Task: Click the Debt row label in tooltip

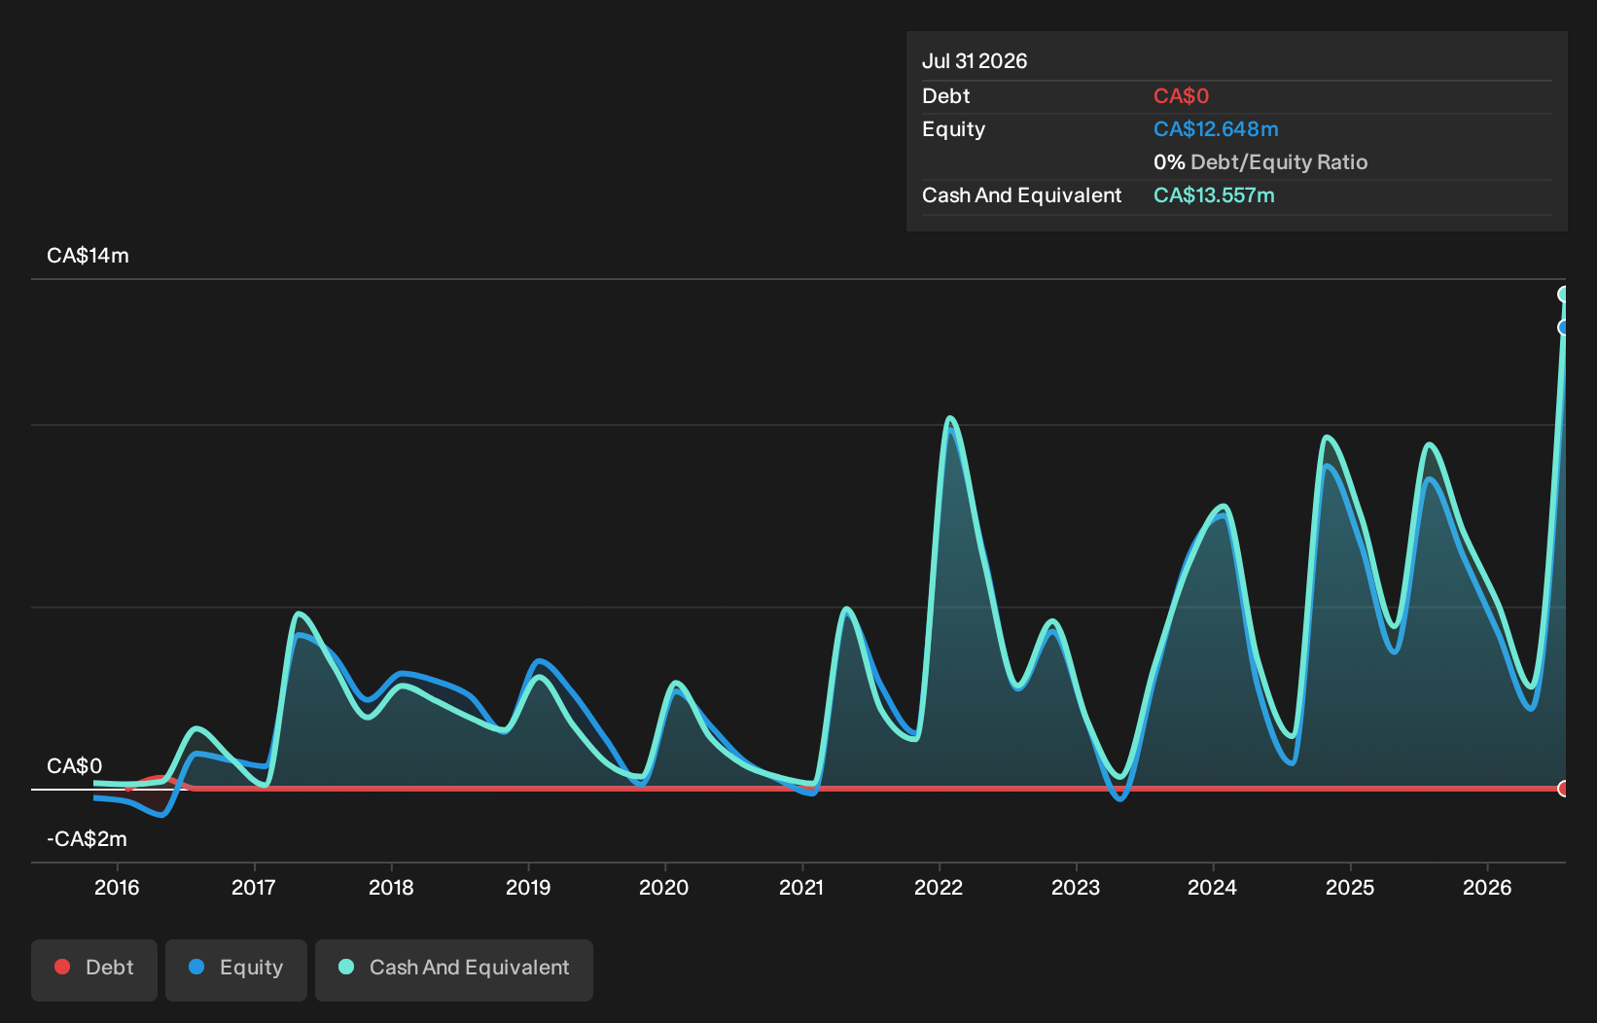Action: [x=946, y=96]
